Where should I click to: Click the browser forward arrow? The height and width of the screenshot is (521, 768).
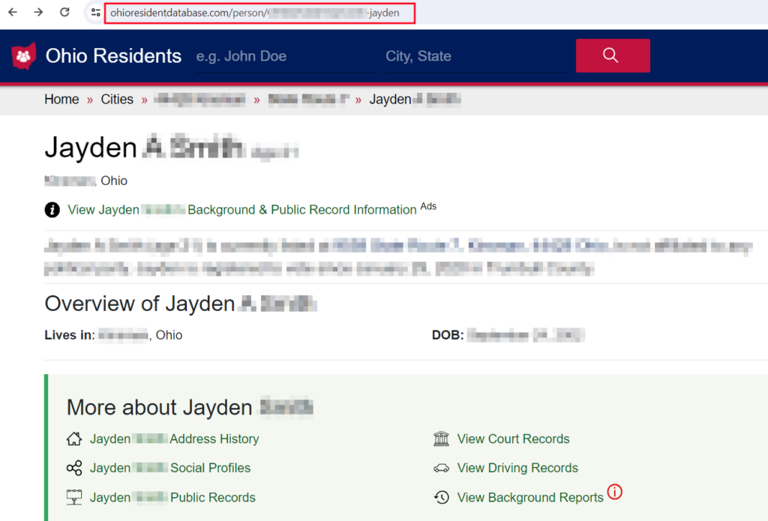[38, 12]
